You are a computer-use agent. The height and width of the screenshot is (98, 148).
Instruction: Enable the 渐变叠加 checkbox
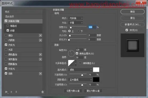point(6,59)
